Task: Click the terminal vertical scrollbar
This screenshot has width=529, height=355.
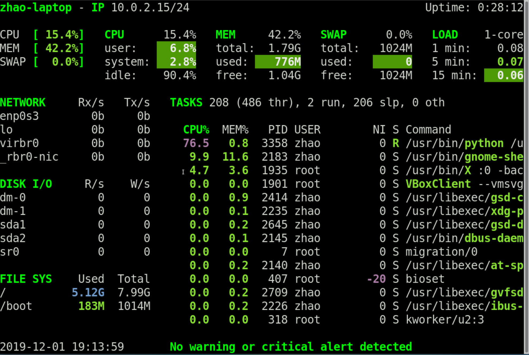Action: pyautogui.click(x=526, y=177)
